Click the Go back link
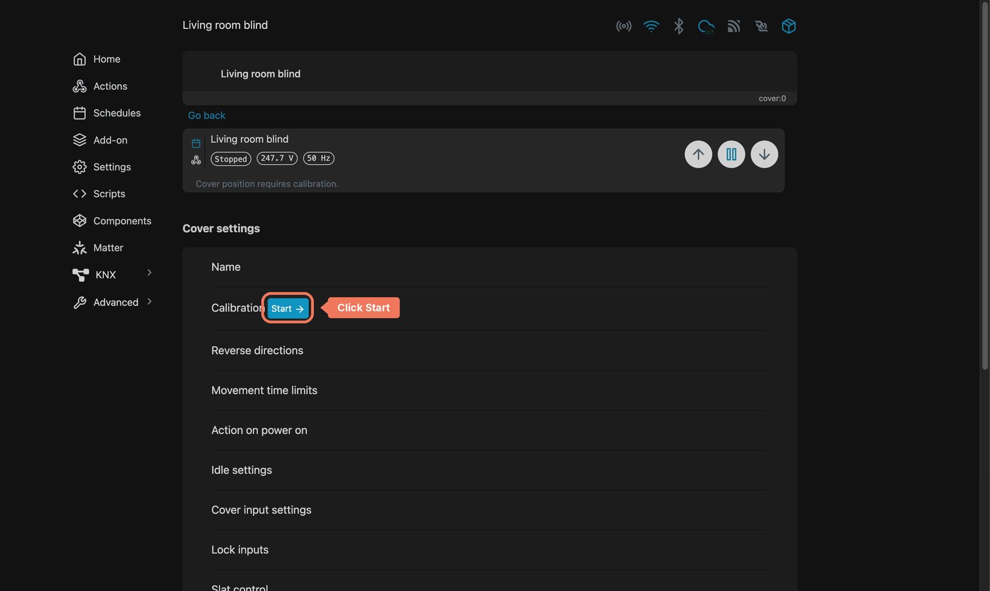The height and width of the screenshot is (591, 990). 207,116
